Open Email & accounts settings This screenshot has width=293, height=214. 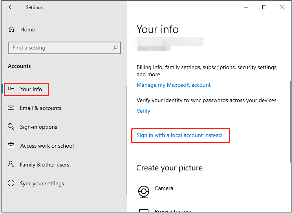(35, 108)
